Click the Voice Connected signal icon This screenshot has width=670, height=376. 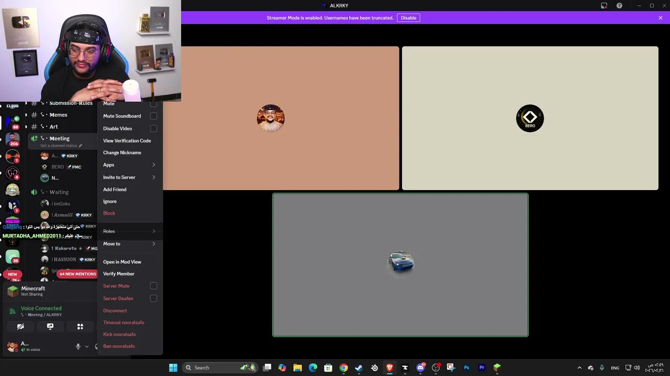(x=12, y=311)
